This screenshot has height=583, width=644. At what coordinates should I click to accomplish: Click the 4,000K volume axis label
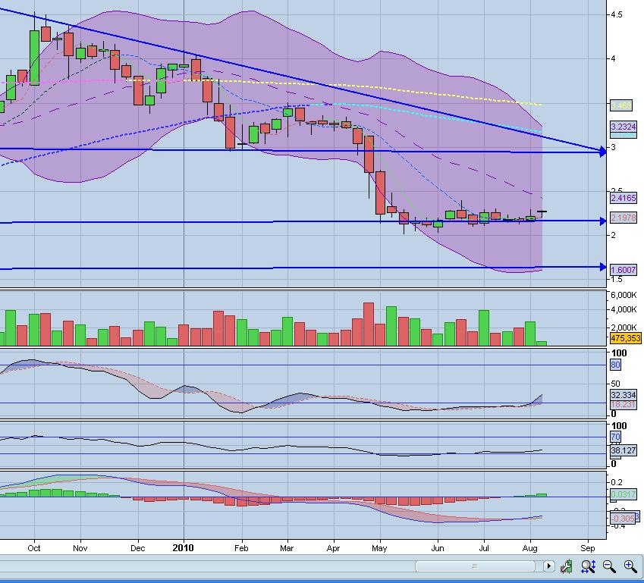624,309
